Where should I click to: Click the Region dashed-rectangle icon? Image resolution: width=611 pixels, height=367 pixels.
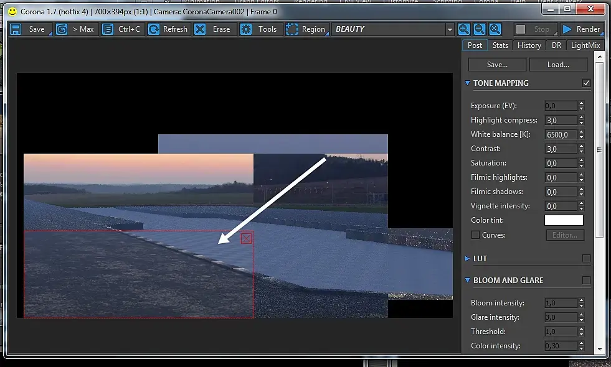click(292, 29)
